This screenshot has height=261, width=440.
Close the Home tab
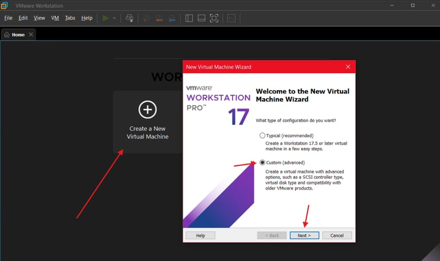31,34
